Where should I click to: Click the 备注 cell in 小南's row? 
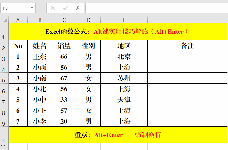pyautogui.click(x=187, y=78)
